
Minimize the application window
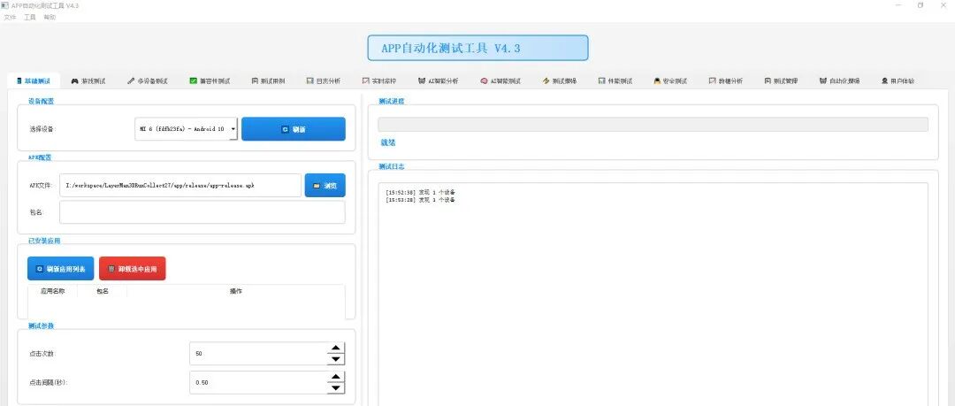pos(898,5)
